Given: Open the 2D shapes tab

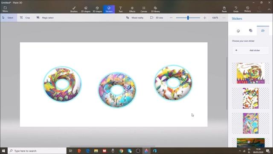Looking at the screenshot, I should click(x=86, y=9).
